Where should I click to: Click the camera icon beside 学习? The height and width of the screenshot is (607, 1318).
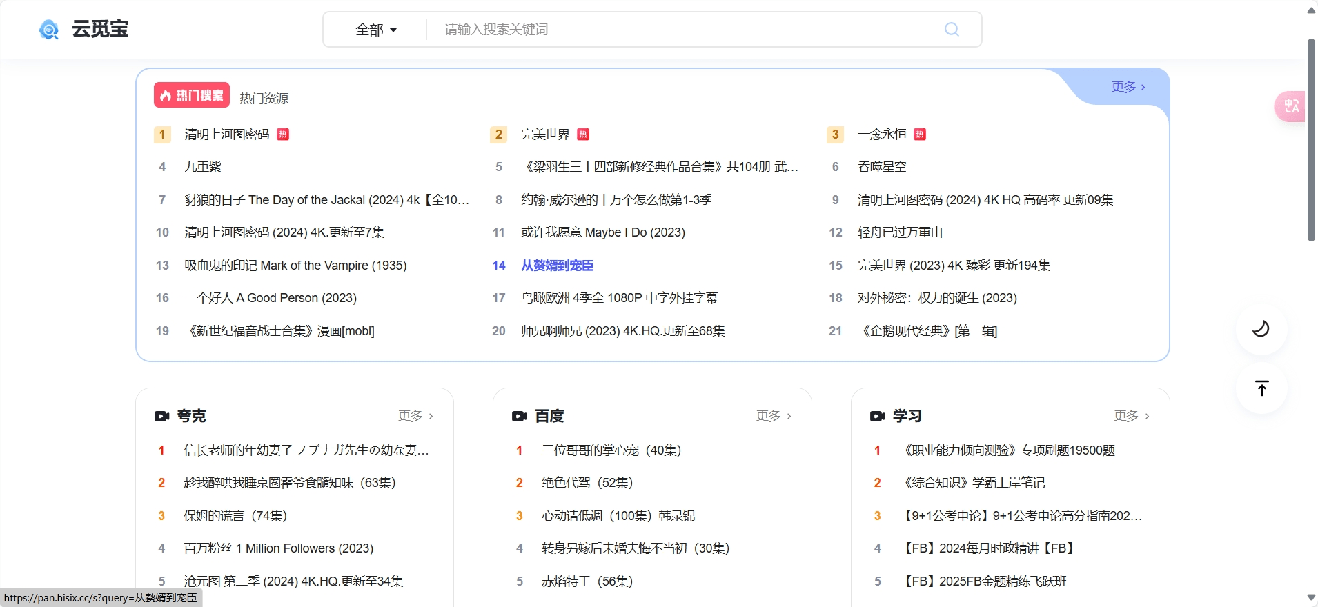tap(878, 416)
